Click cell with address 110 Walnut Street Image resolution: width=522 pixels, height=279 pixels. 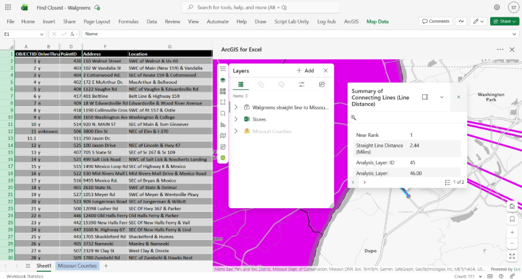click(105, 61)
